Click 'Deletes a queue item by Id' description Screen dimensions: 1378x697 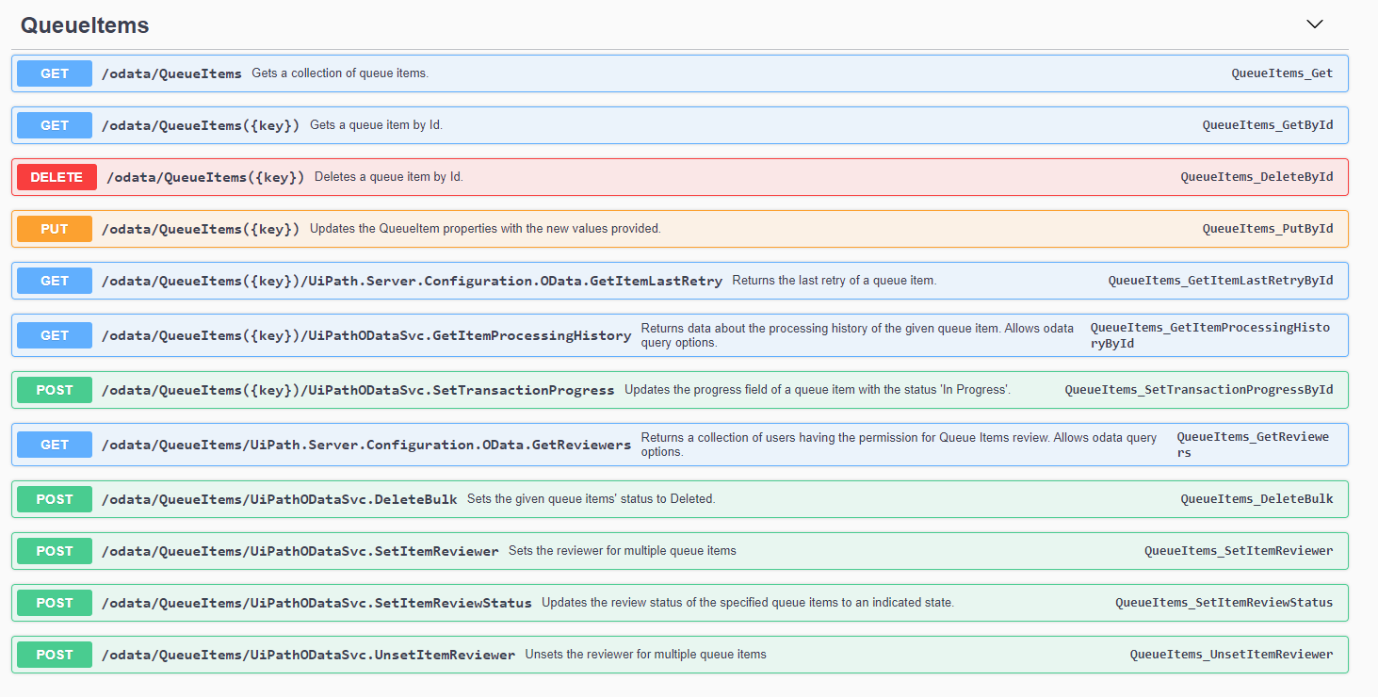tap(389, 177)
